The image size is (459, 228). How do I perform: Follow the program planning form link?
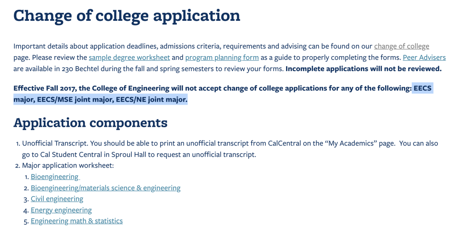click(222, 57)
